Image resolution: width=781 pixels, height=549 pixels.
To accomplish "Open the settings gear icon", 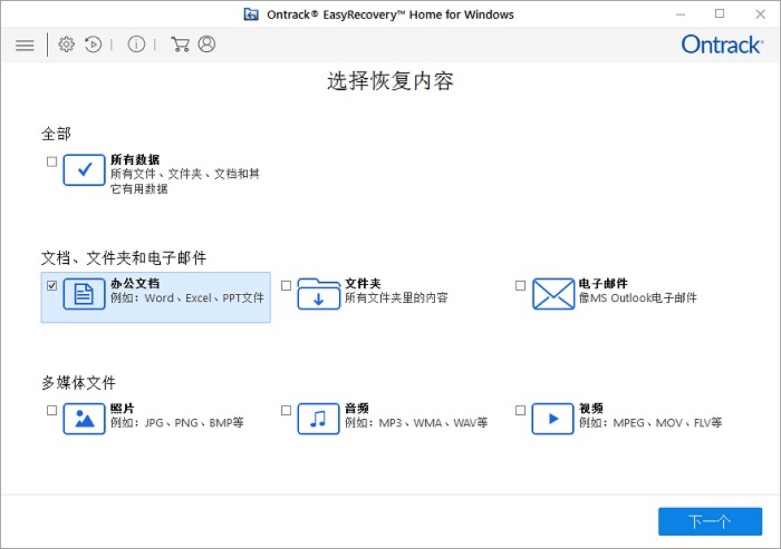I will click(x=66, y=44).
